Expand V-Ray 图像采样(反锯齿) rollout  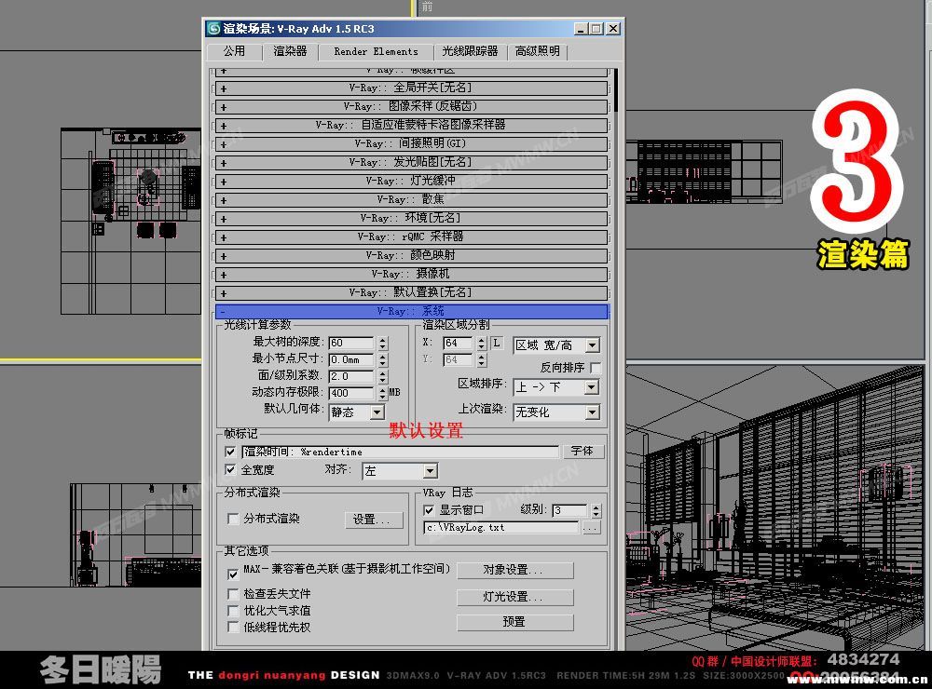tap(411, 107)
